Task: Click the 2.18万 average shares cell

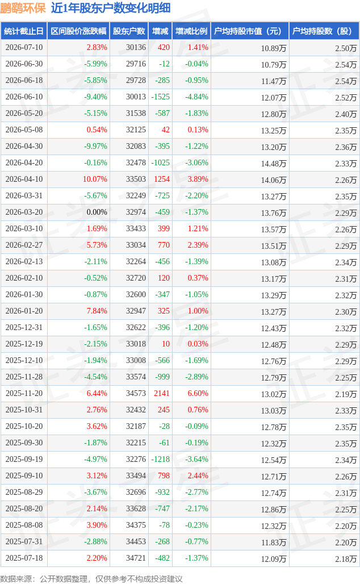Action: tap(346, 558)
